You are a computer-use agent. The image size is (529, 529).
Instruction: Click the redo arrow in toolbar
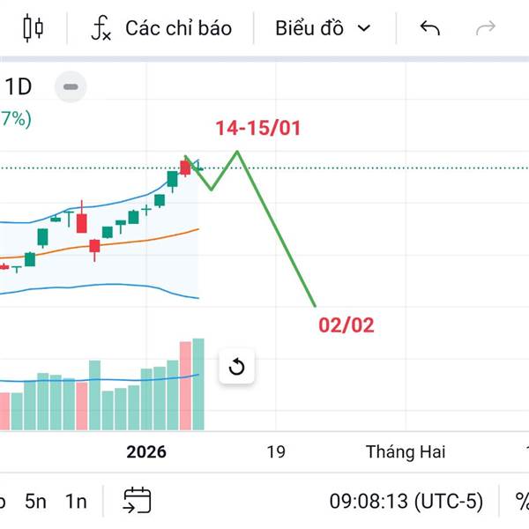tap(485, 28)
